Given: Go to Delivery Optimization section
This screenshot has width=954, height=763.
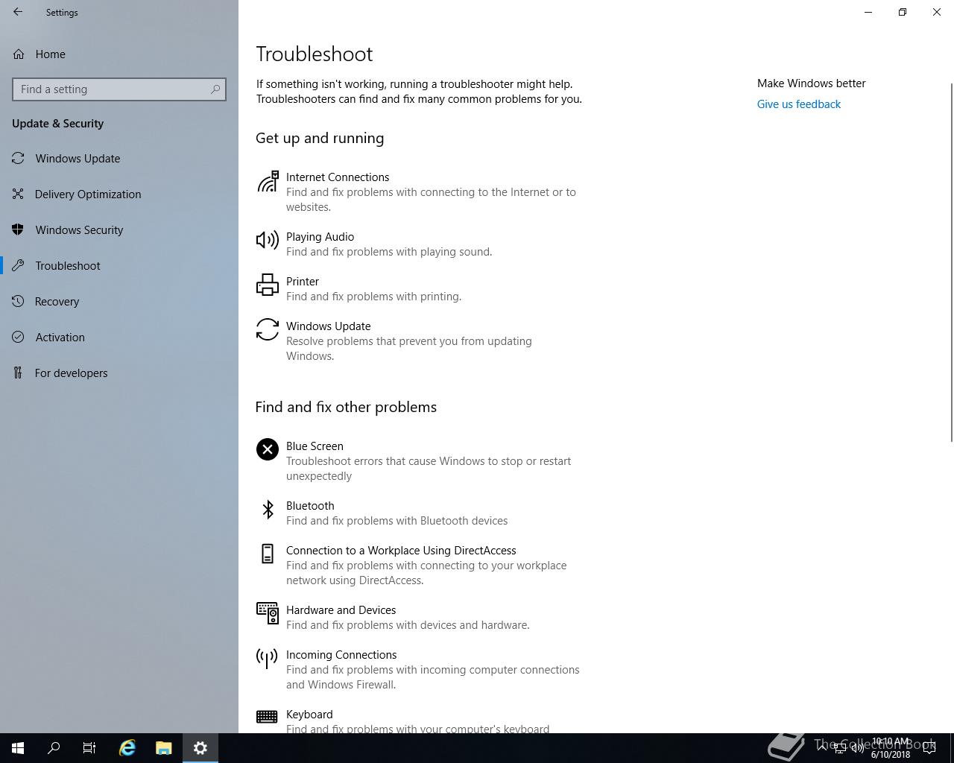Looking at the screenshot, I should point(119,194).
